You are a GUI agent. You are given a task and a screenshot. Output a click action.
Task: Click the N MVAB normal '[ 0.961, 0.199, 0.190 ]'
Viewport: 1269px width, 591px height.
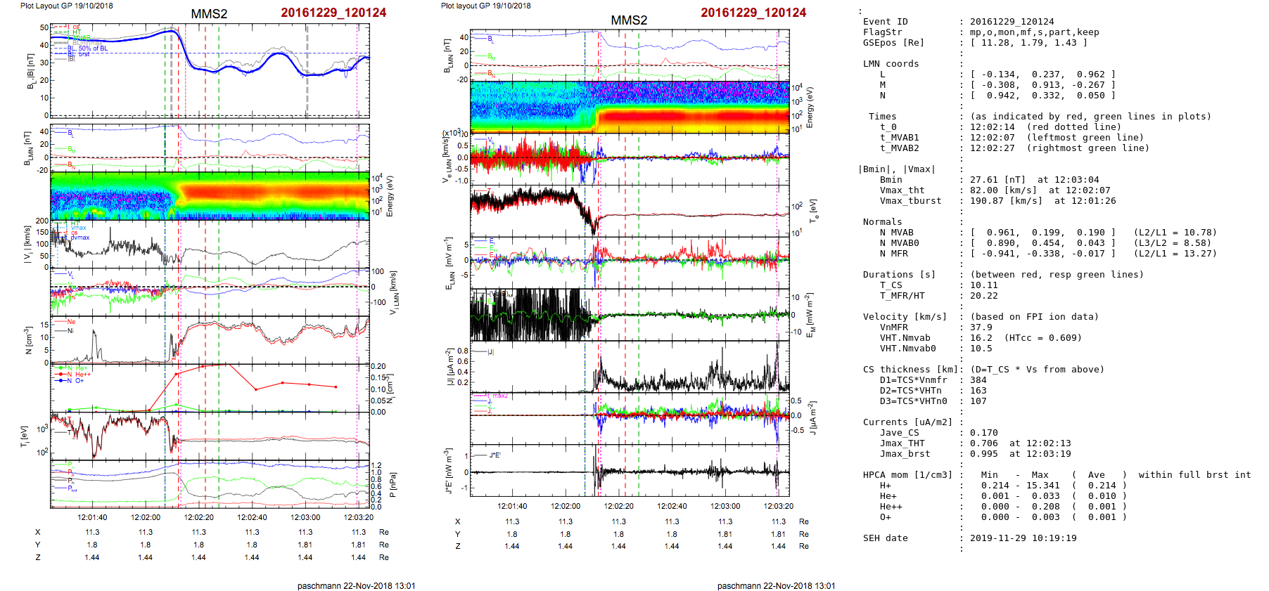point(1043,233)
